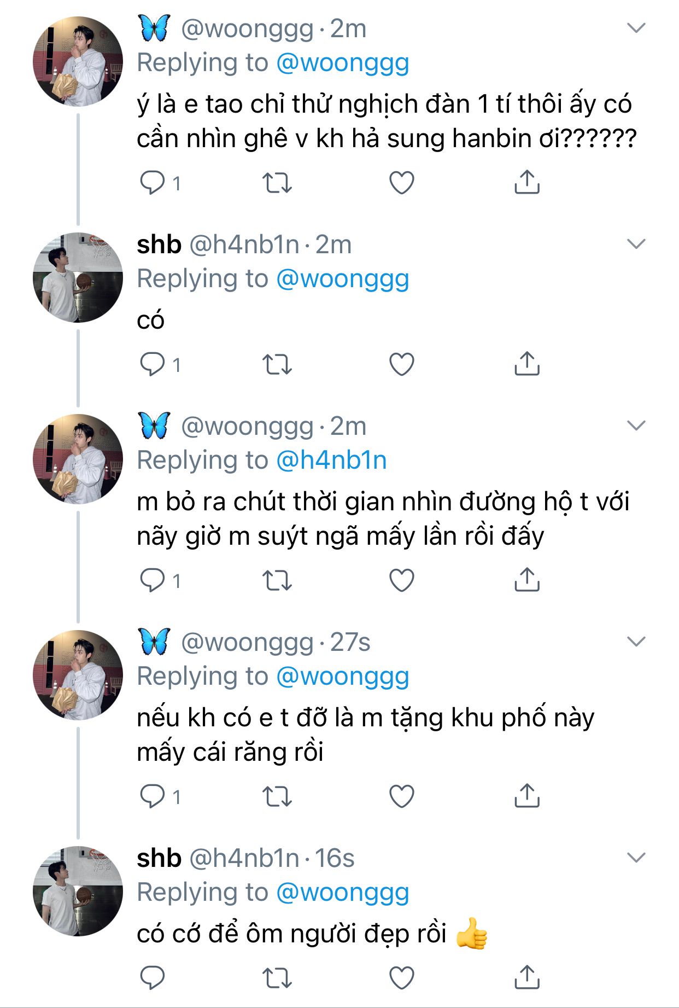The height and width of the screenshot is (1008, 679).
Task: Retweet the 'nhìn đường hộ t' tweet
Action: pyautogui.click(x=277, y=581)
